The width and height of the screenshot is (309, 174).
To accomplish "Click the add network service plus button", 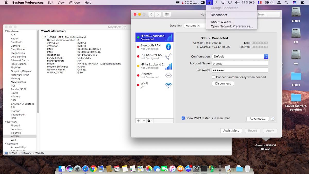I will (x=138, y=121).
